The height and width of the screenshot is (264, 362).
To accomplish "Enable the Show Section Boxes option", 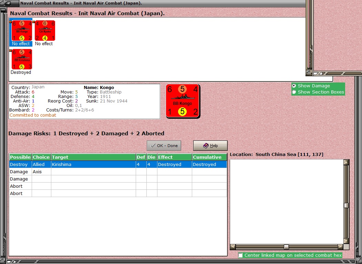I will [x=294, y=92].
